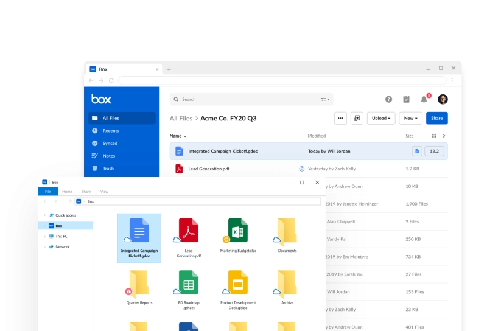The height and width of the screenshot is (331, 487).
Task: Click the Box logo in sidebar
Action: coord(101,99)
